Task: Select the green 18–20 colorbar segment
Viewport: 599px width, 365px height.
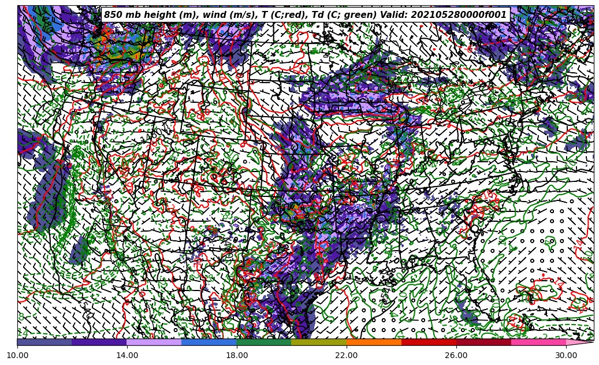Action: [264, 342]
